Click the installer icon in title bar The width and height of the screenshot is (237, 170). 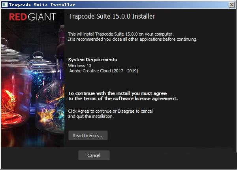[5, 5]
